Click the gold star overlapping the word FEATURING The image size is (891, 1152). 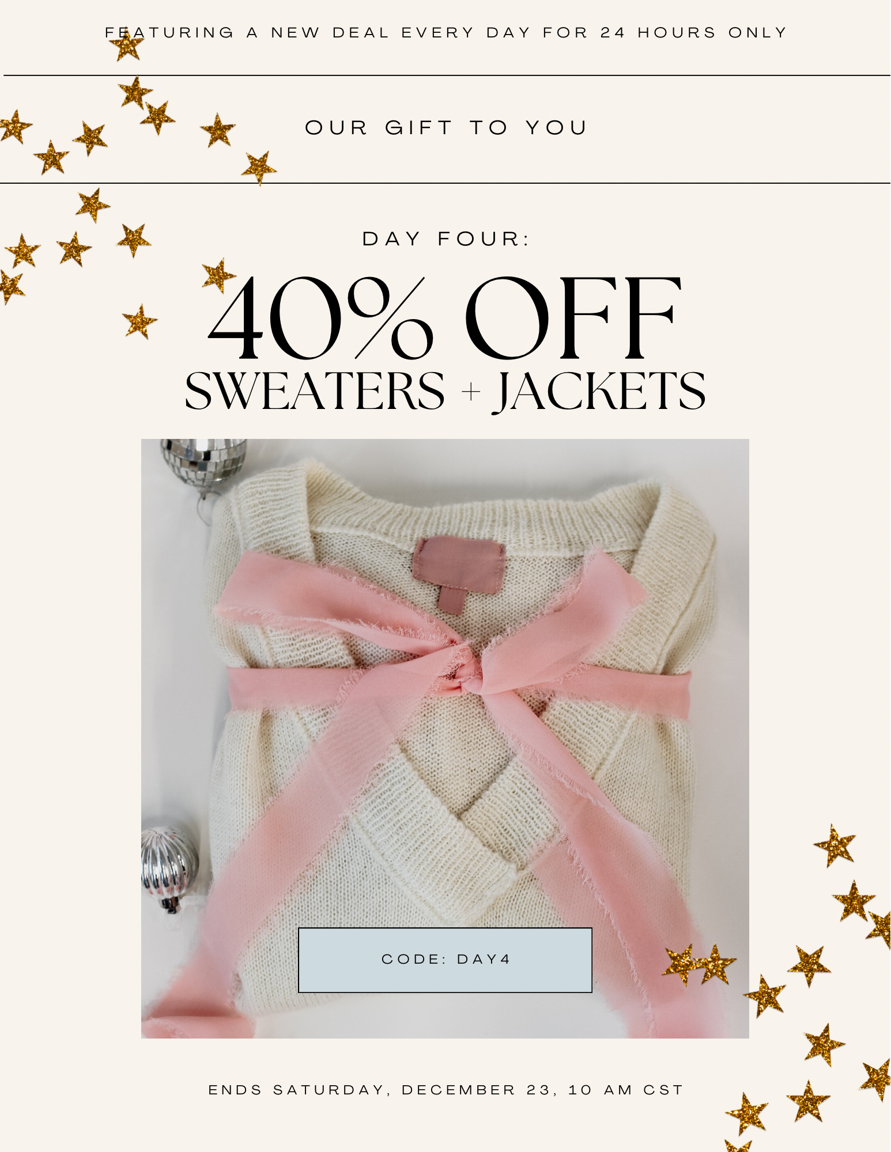pos(127,44)
